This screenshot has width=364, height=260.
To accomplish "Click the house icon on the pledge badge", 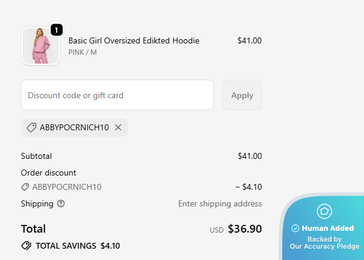I will pos(324,211).
